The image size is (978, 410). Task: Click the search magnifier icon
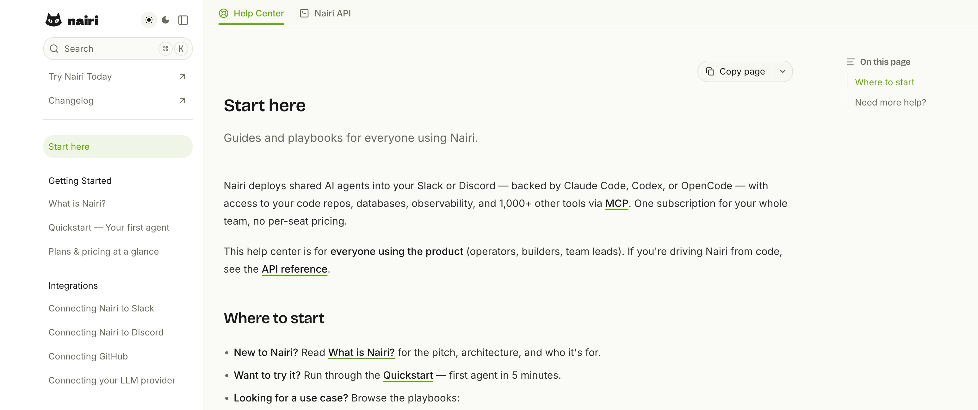[54, 49]
